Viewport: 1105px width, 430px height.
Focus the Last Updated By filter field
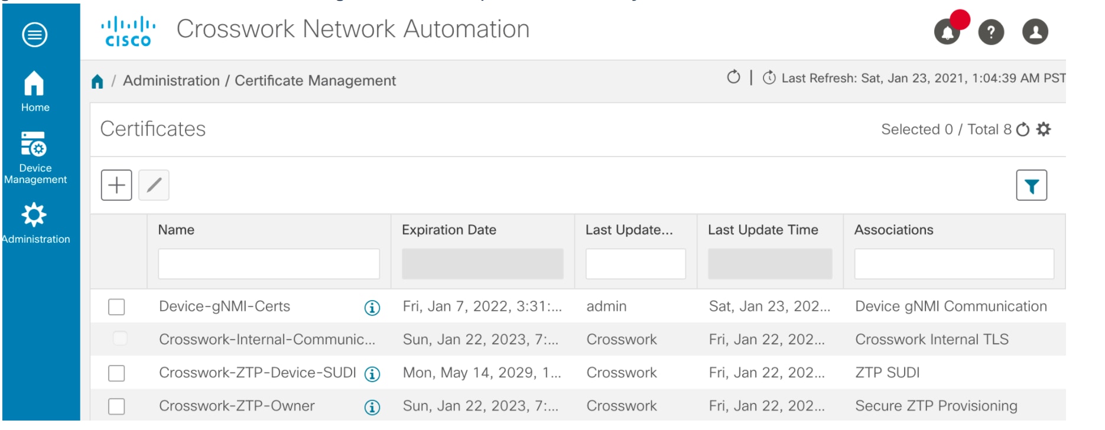(636, 263)
